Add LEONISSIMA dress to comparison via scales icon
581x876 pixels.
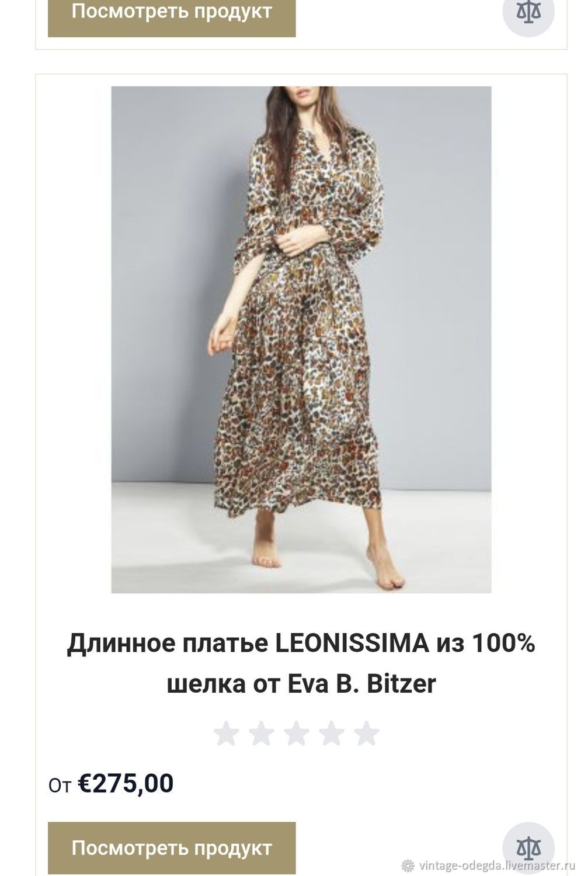coord(528,847)
